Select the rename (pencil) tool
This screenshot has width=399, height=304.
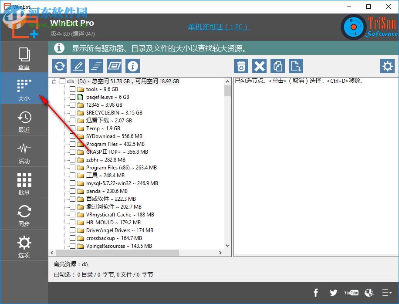coord(78,66)
